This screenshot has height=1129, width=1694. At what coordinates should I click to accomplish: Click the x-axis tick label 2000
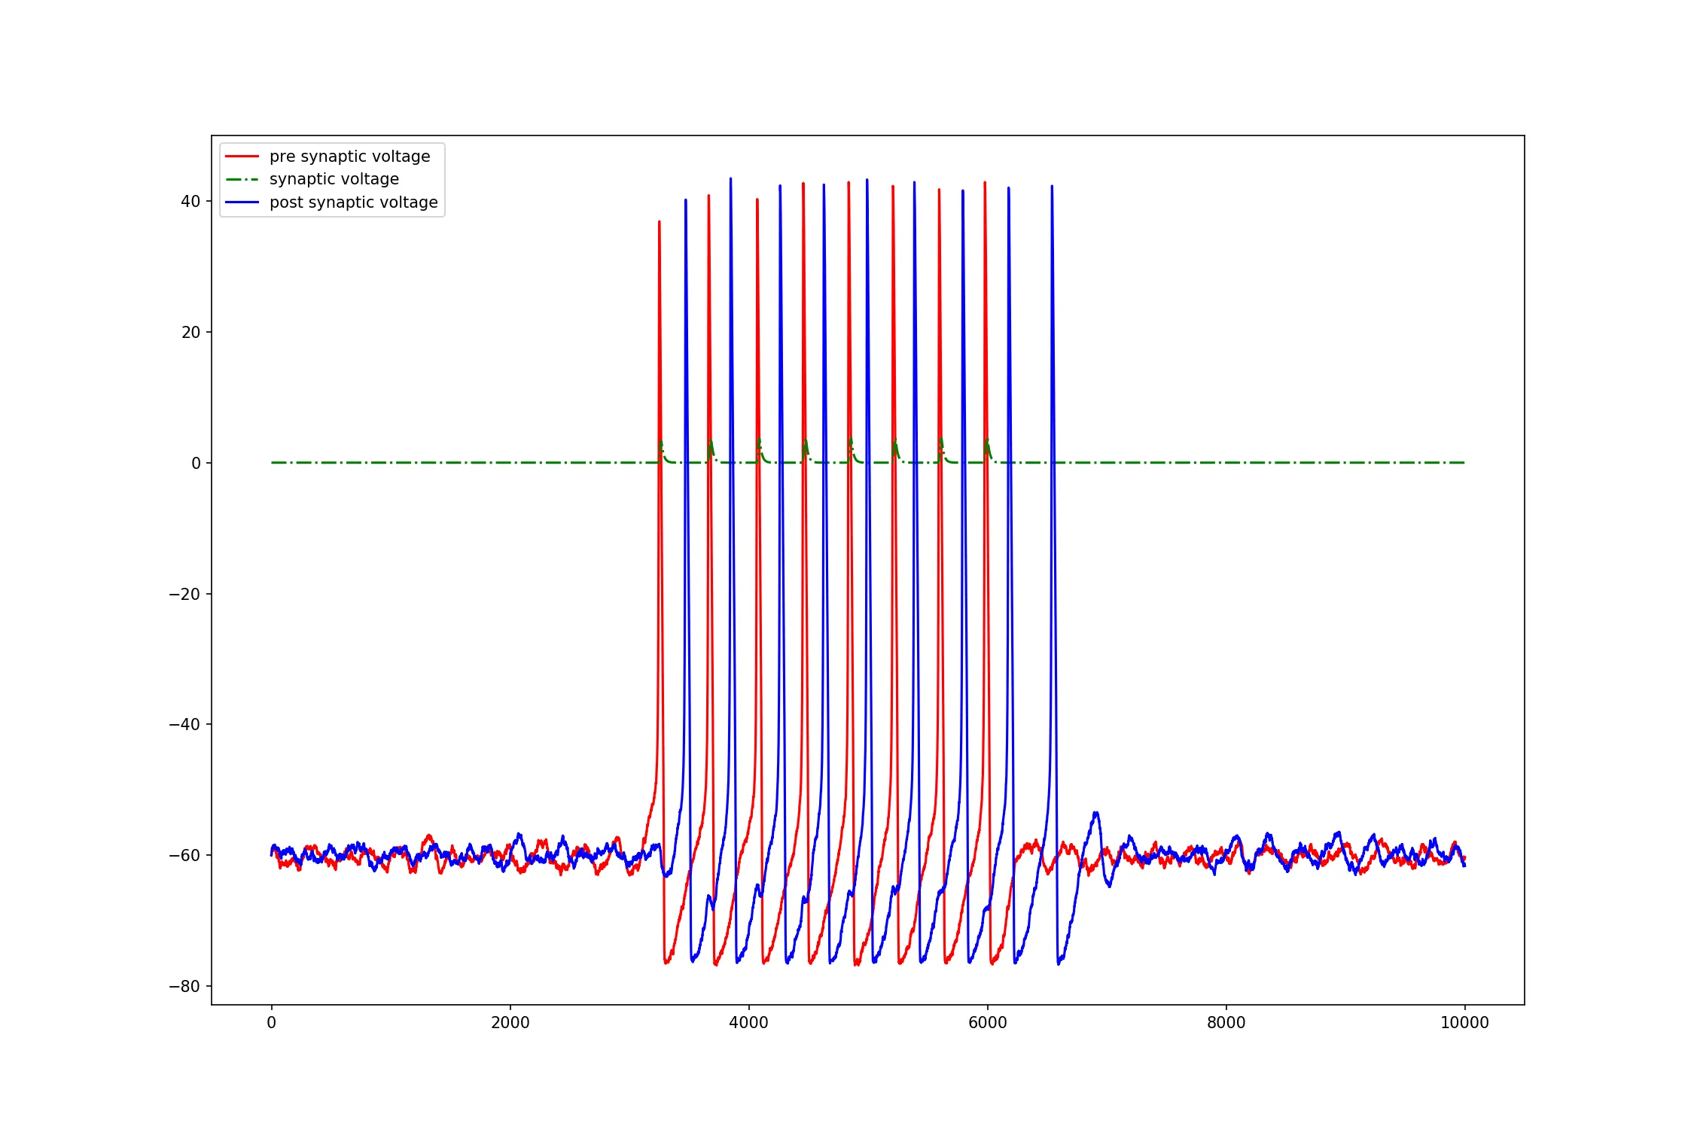(510, 1023)
